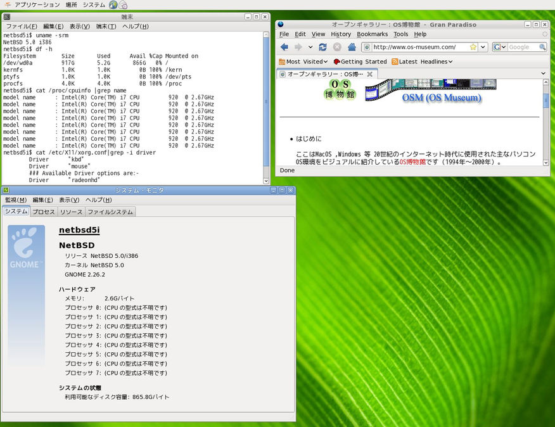Click the Home icon in browser toolbar

(x=352, y=47)
